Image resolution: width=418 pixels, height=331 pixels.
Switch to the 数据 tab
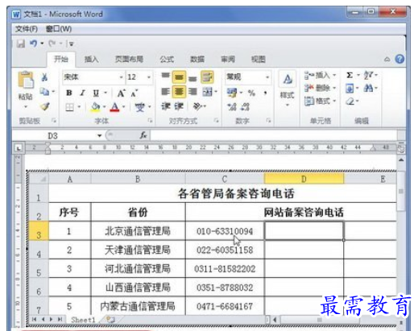(x=197, y=59)
